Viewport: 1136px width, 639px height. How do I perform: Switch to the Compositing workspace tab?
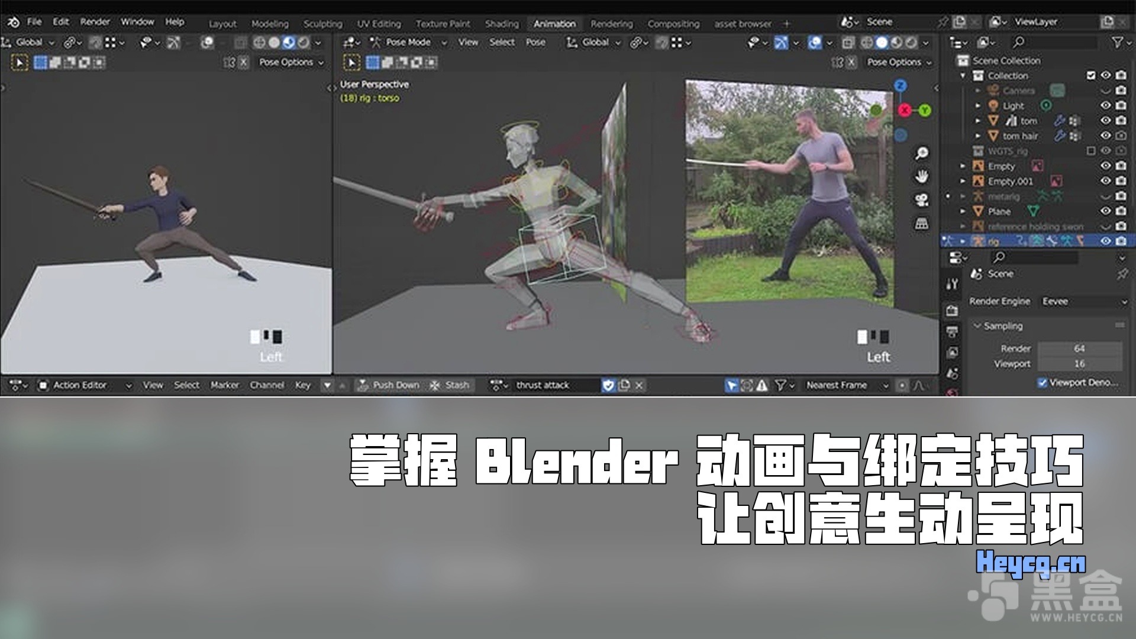click(673, 24)
